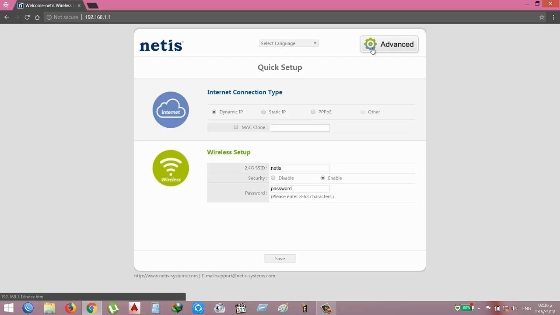
Task: Open the Select Language dropdown
Action: 289,43
